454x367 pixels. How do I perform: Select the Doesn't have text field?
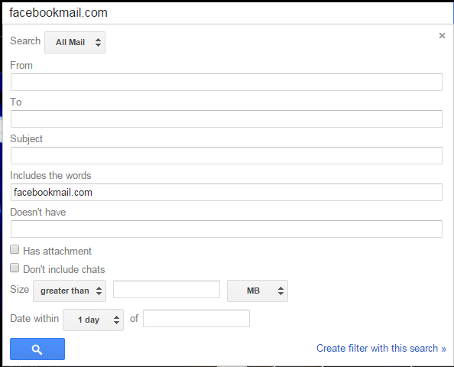pos(226,229)
